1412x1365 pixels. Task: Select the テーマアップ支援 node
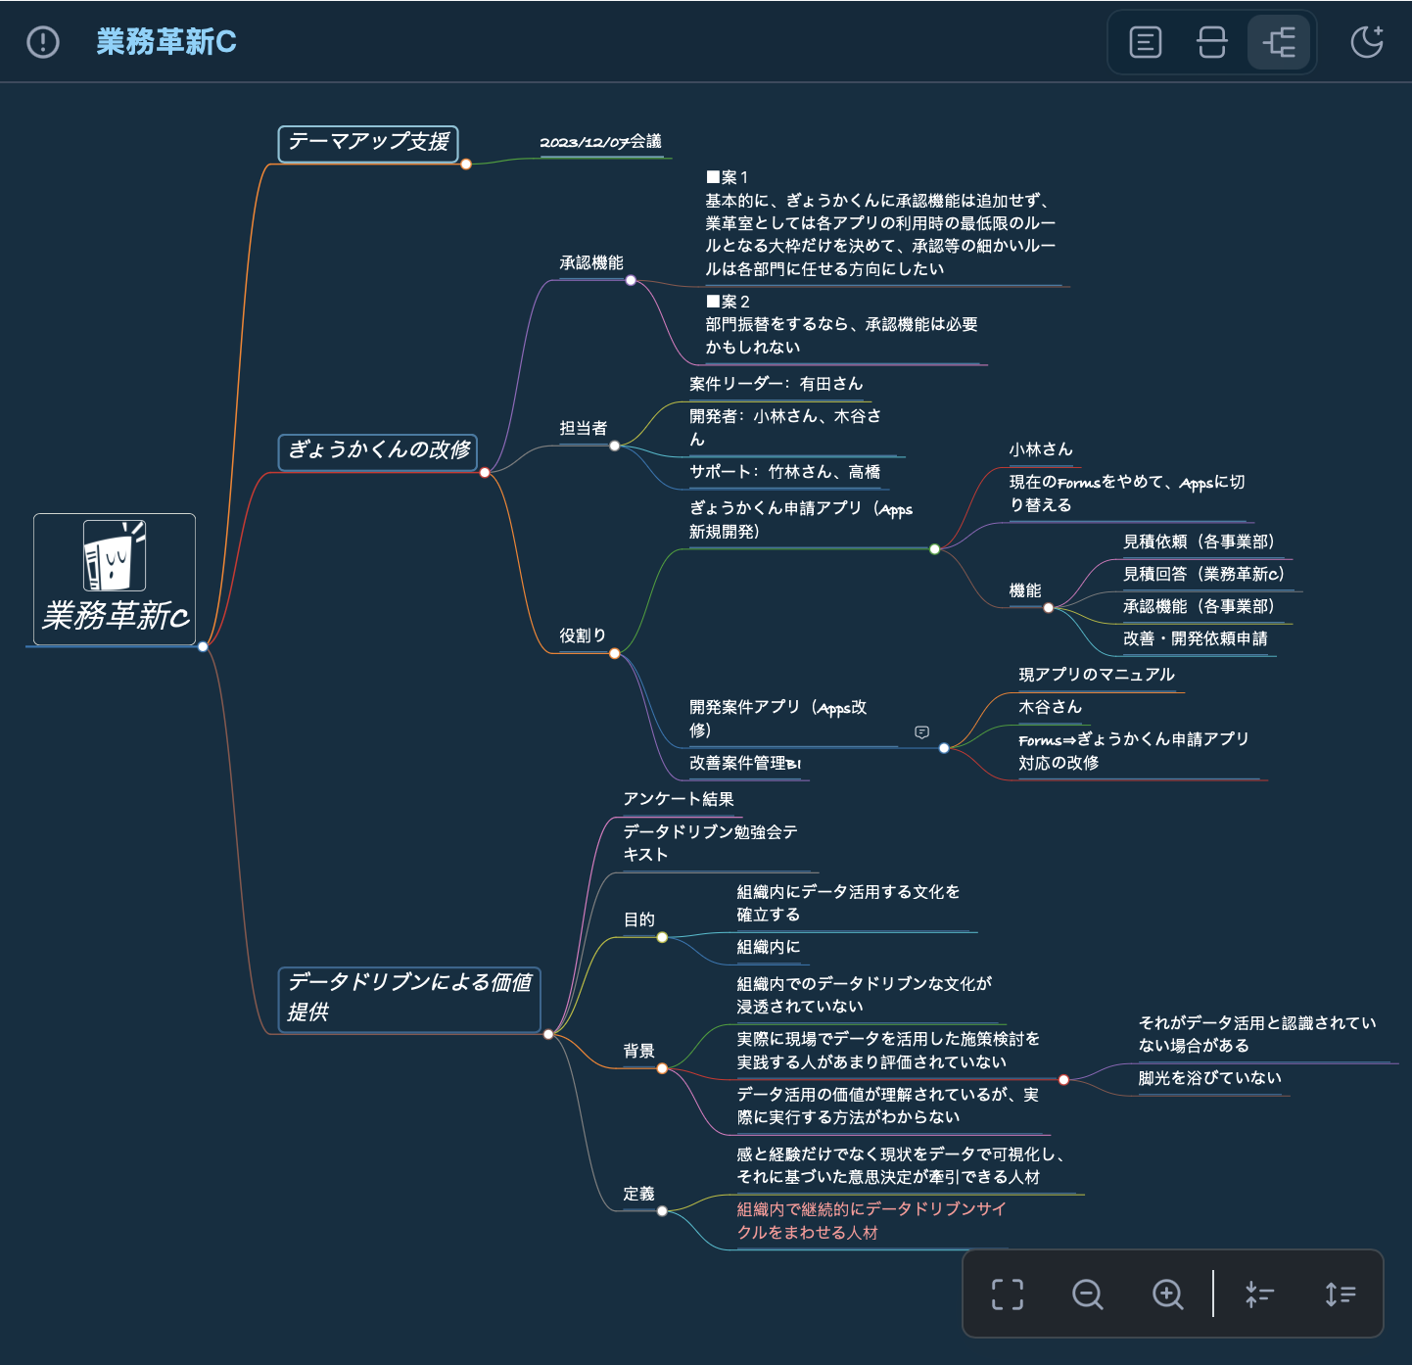(x=368, y=143)
